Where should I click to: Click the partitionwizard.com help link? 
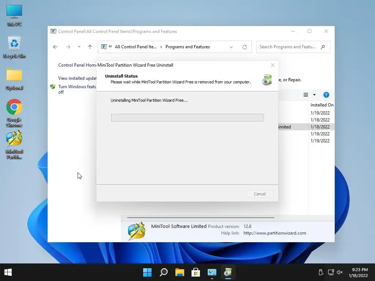coord(275,233)
